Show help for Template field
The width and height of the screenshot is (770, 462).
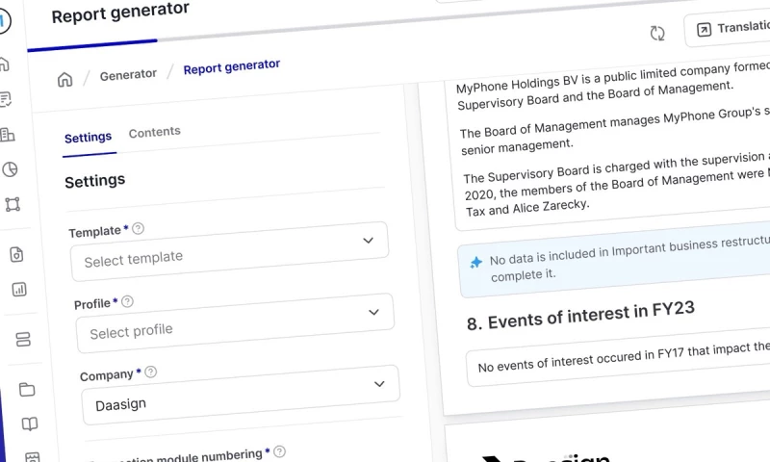coord(138,228)
